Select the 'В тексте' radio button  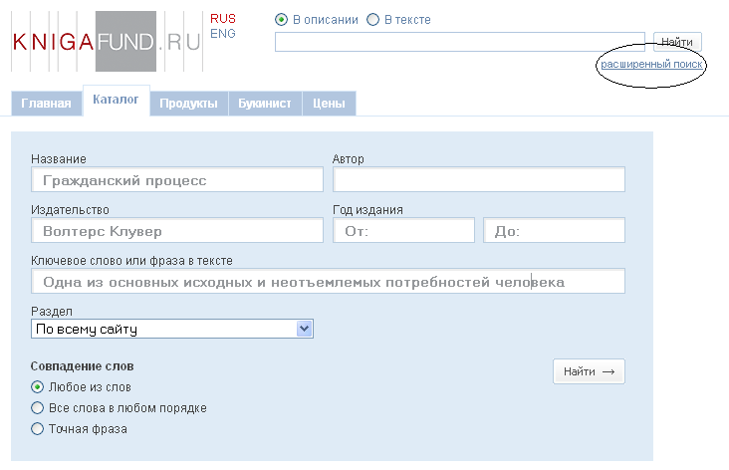(x=372, y=20)
